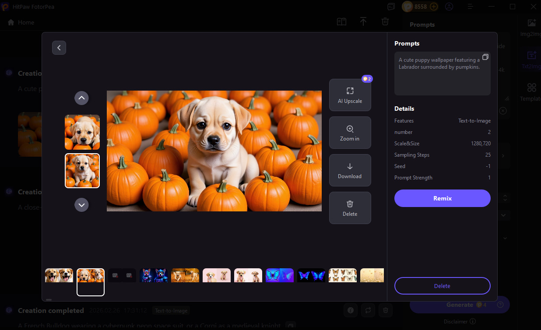Select the regenerate icon near Creation completed
The width and height of the screenshot is (541, 330).
pyautogui.click(x=368, y=310)
